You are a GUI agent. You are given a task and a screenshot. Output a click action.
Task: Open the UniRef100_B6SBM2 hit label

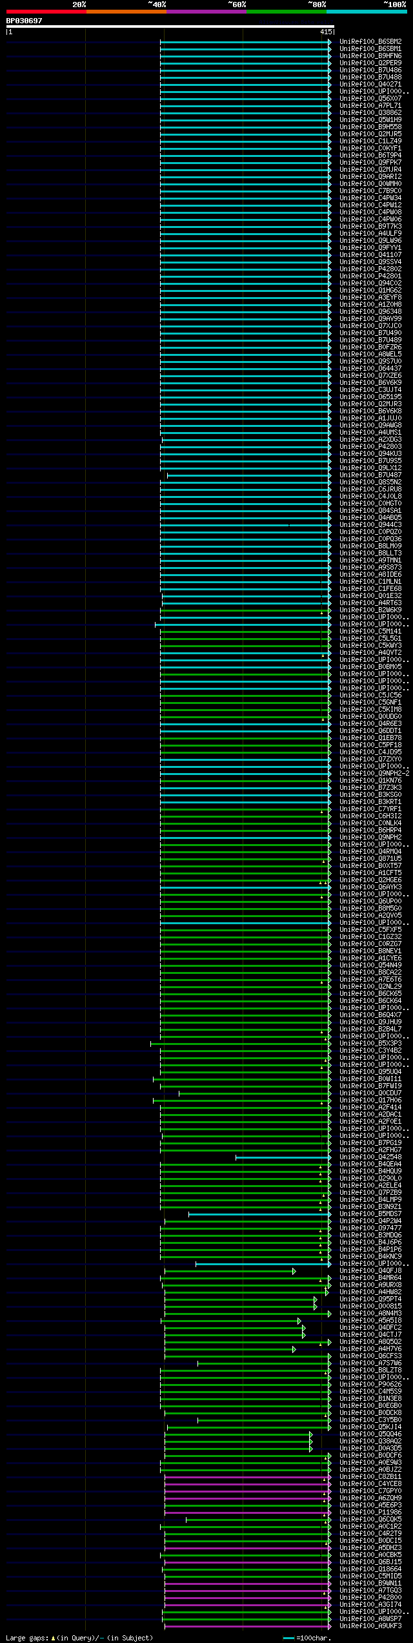[x=370, y=41]
